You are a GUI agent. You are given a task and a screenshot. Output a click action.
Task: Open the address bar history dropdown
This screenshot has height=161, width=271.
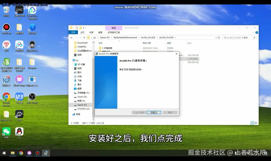[x=216, y=37]
